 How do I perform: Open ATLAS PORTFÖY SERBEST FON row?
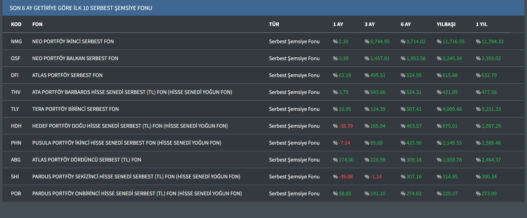(67, 75)
